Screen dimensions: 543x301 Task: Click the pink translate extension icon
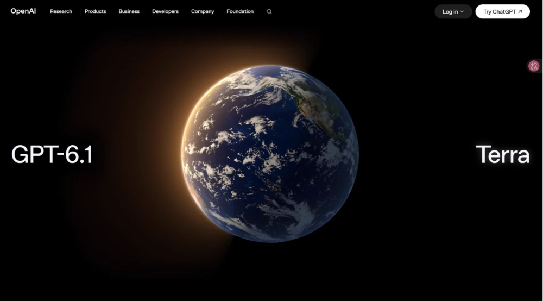[534, 66]
